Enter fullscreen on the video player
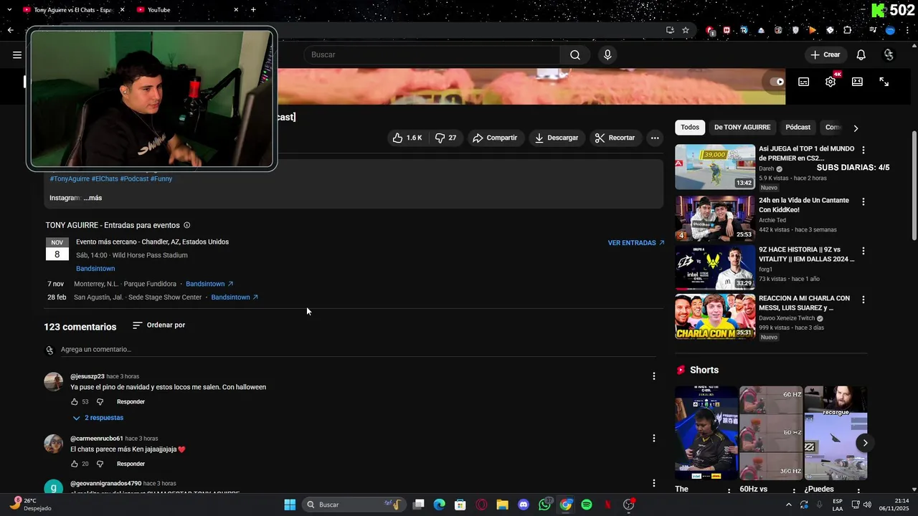The width and height of the screenshot is (918, 516). [884, 82]
